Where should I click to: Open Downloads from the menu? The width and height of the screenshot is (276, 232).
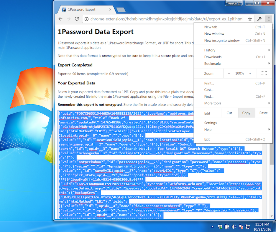(234, 57)
